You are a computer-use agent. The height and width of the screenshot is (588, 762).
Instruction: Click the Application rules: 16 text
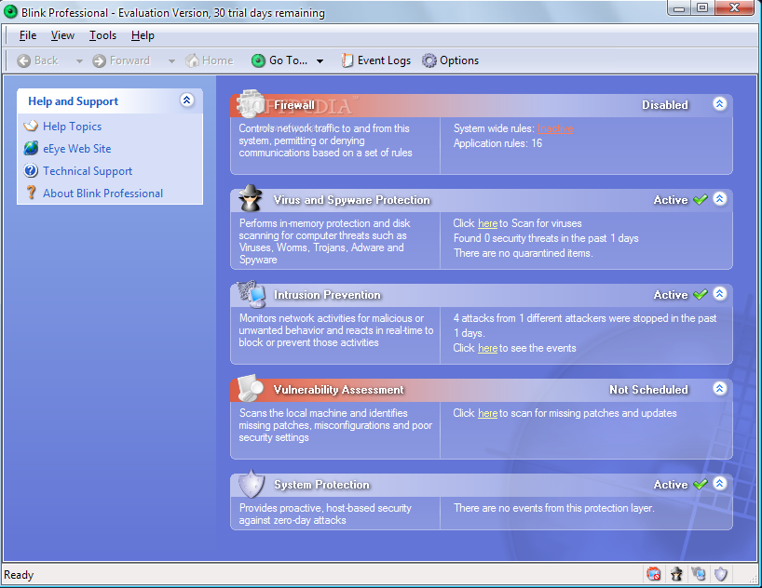click(x=497, y=143)
